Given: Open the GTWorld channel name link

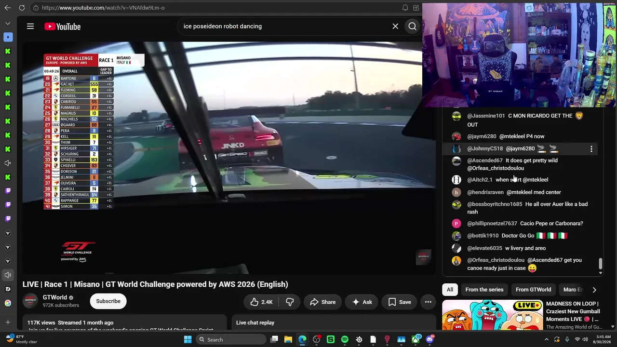Looking at the screenshot, I should tap(55, 297).
